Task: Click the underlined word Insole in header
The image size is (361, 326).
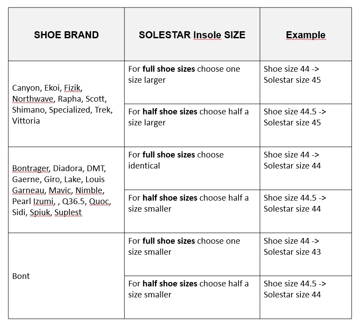Action: (207, 35)
